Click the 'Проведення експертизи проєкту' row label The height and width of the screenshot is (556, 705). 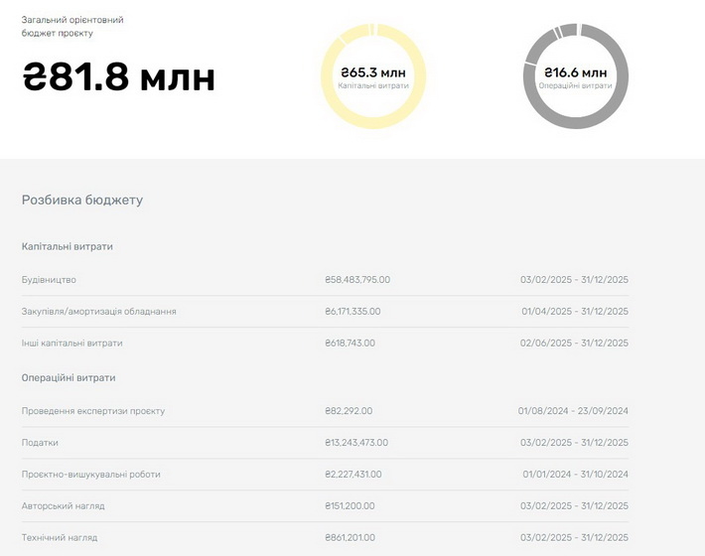click(x=93, y=411)
